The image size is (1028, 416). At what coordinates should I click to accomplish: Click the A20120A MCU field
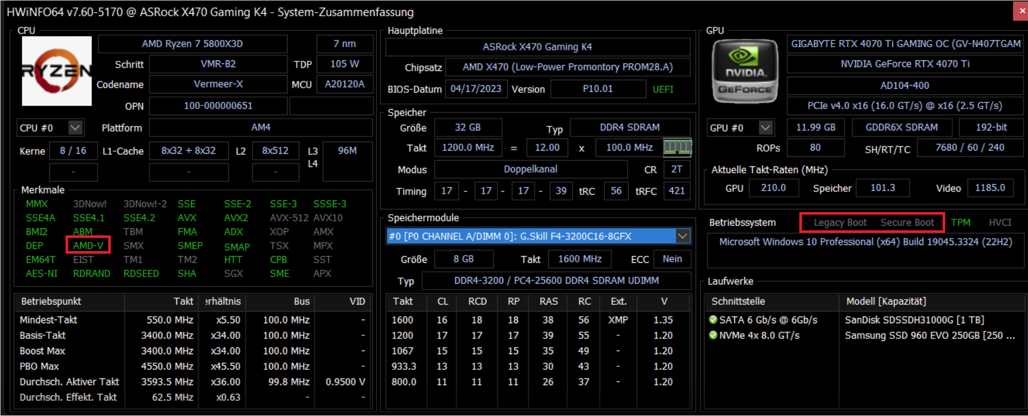click(x=345, y=84)
